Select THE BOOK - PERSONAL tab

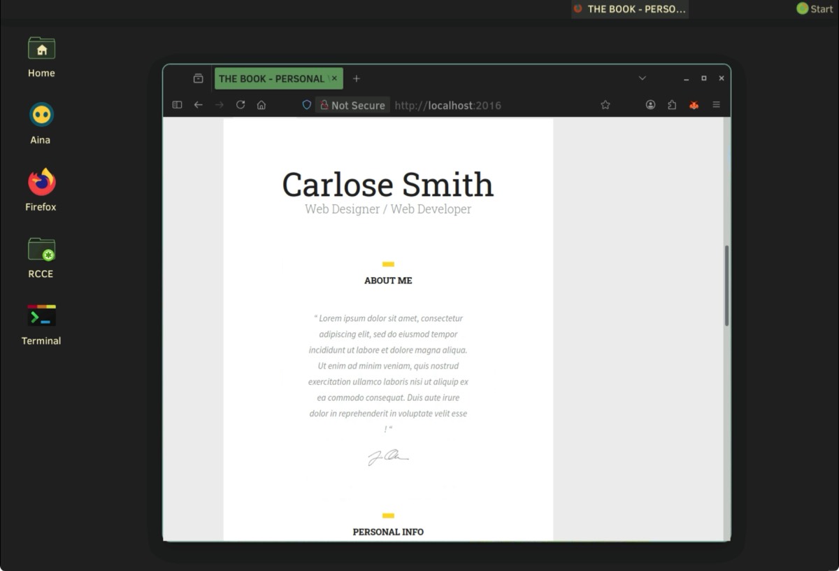point(270,78)
